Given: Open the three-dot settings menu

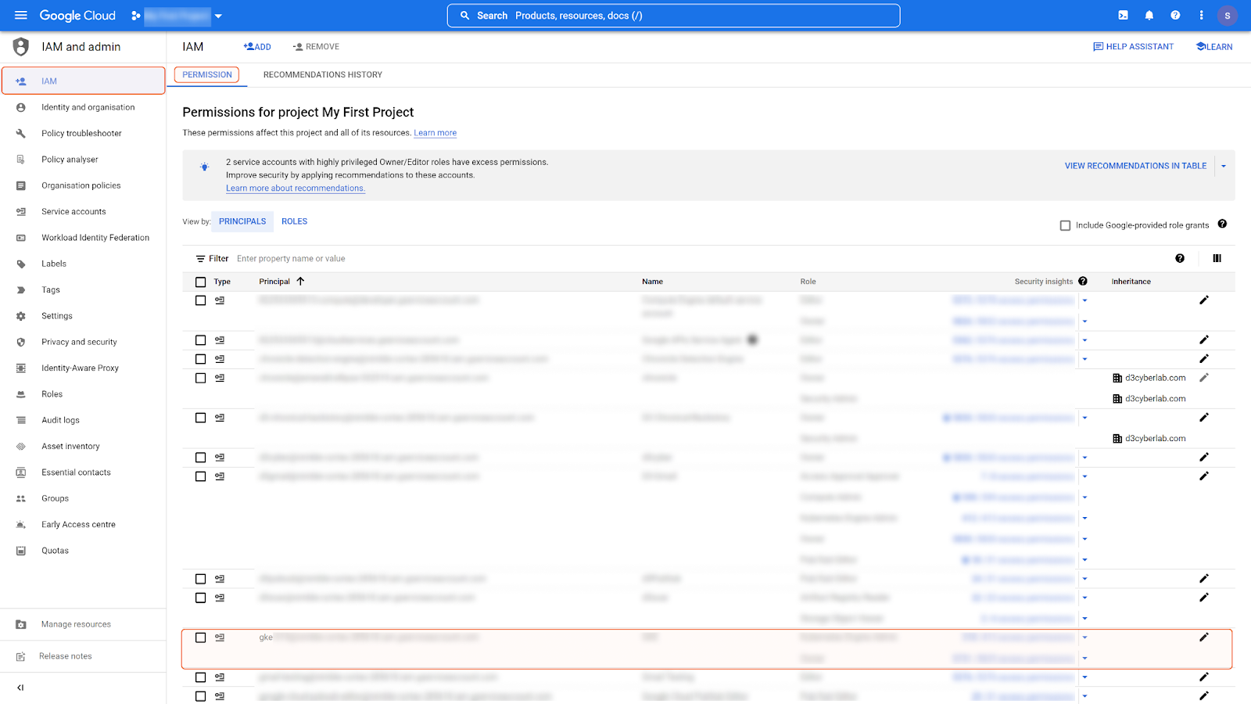Looking at the screenshot, I should [1201, 15].
